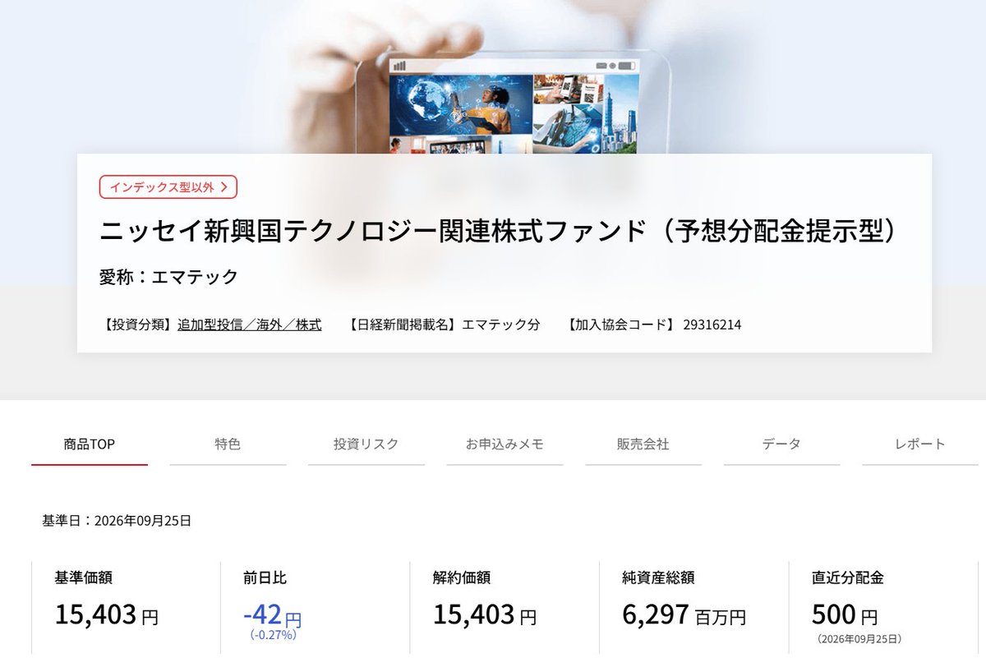The width and height of the screenshot is (986, 658).
Task: Open the データ tab
Action: (x=781, y=444)
